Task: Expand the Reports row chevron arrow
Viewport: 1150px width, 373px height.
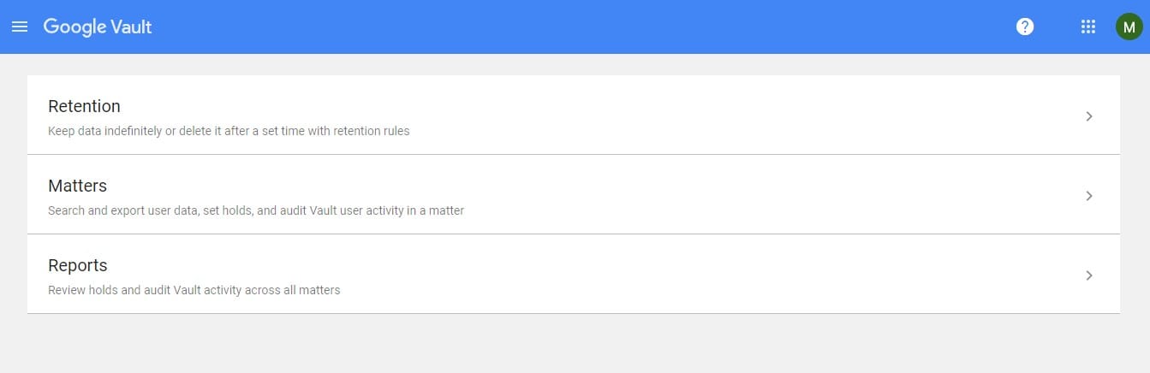Action: coord(1089,275)
